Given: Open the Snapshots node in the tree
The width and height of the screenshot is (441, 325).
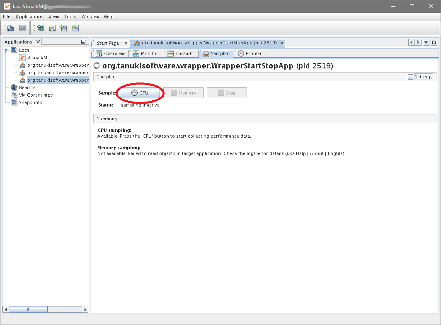Looking at the screenshot, I should click(30, 102).
